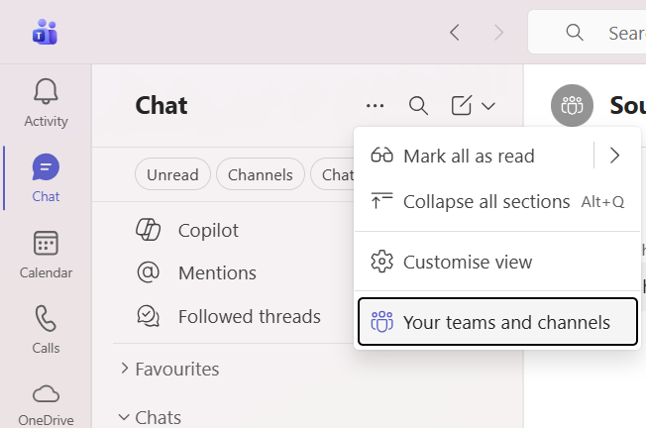Open OneDrive from the sidebar
The image size is (646, 428).
click(46, 403)
